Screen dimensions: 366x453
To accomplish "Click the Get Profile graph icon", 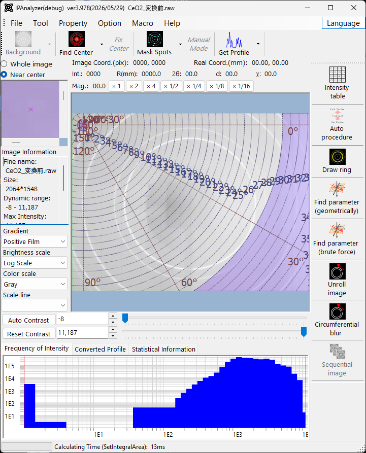I will click(234, 40).
